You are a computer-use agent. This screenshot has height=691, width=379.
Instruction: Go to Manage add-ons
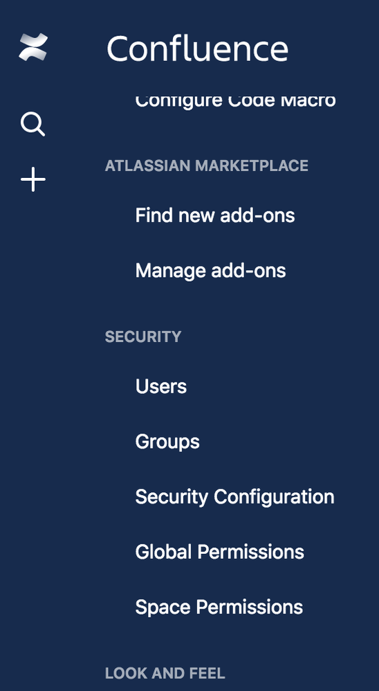tap(210, 271)
